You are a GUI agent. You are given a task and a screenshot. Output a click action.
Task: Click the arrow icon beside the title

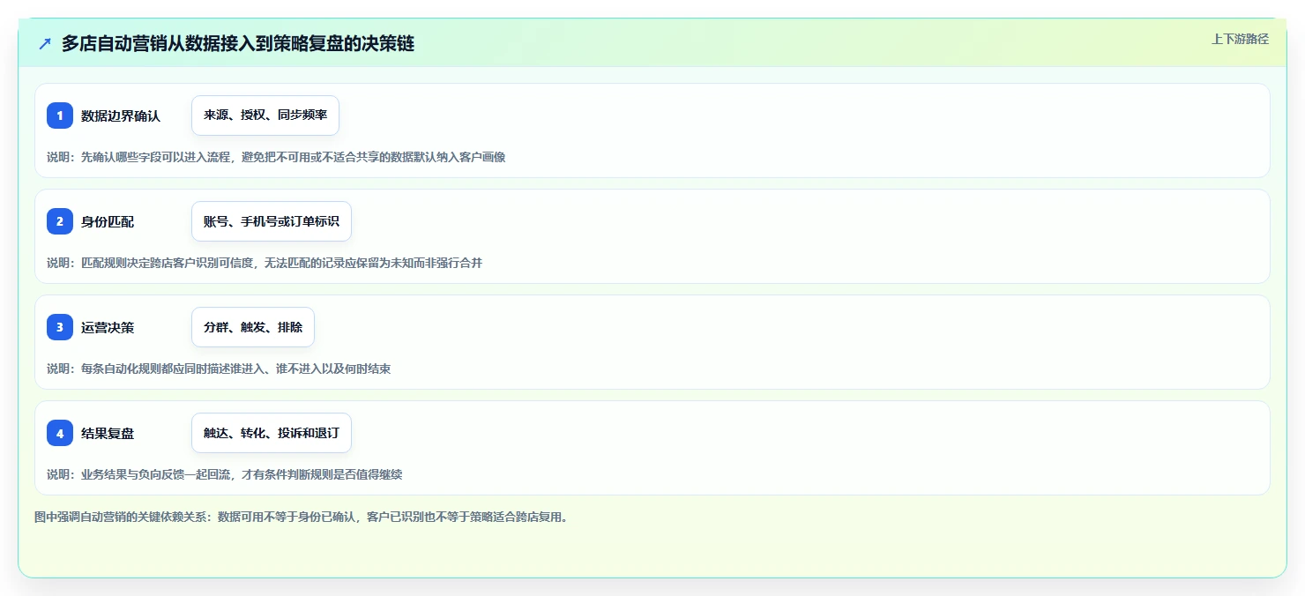click(x=45, y=43)
